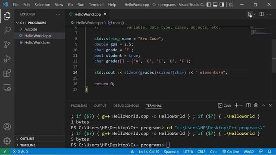Switch to the OUTPUT panel tab
Screen dimensions: 276x155
[x=100, y=105]
